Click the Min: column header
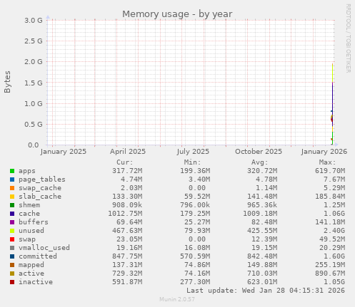The height and width of the screenshot is (307, 355). click(192, 162)
